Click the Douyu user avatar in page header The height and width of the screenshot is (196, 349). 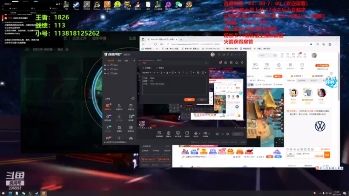[x=314, y=55]
